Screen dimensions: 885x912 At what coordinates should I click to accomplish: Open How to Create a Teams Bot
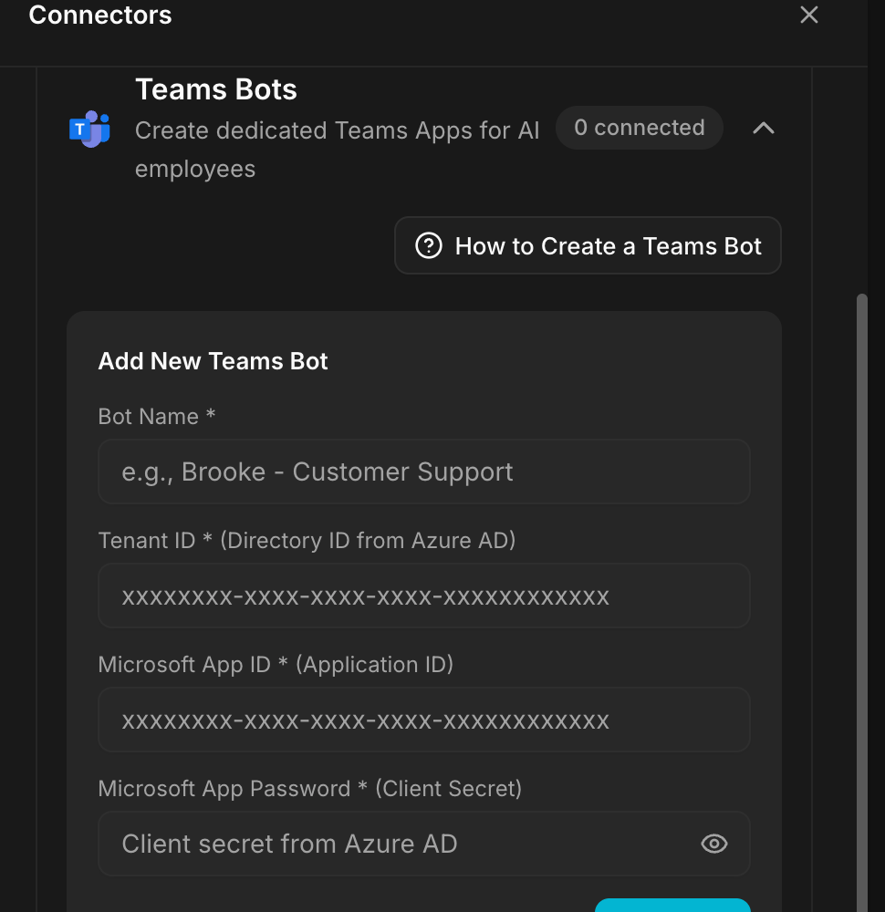[588, 245]
